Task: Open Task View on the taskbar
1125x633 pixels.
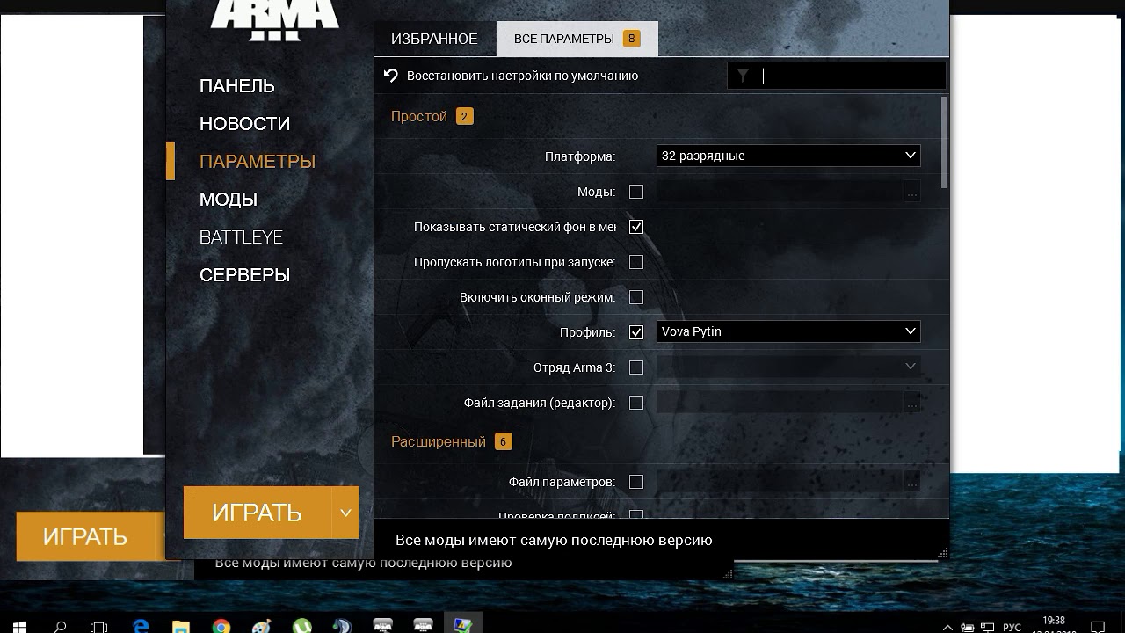Action: (99, 626)
